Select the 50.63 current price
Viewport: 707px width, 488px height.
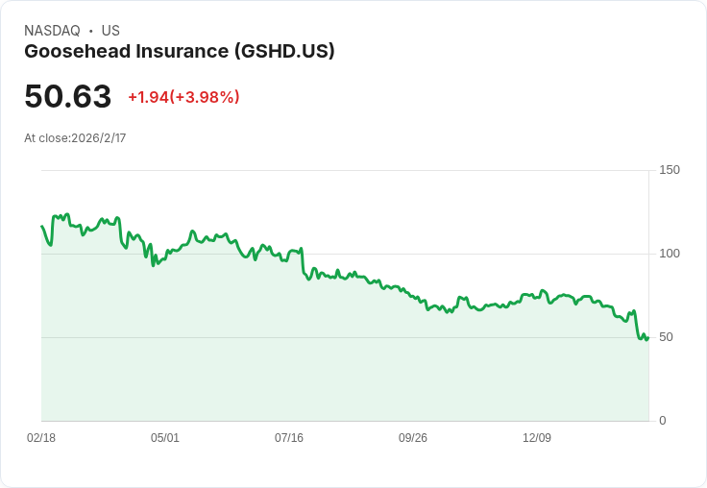[x=68, y=96]
